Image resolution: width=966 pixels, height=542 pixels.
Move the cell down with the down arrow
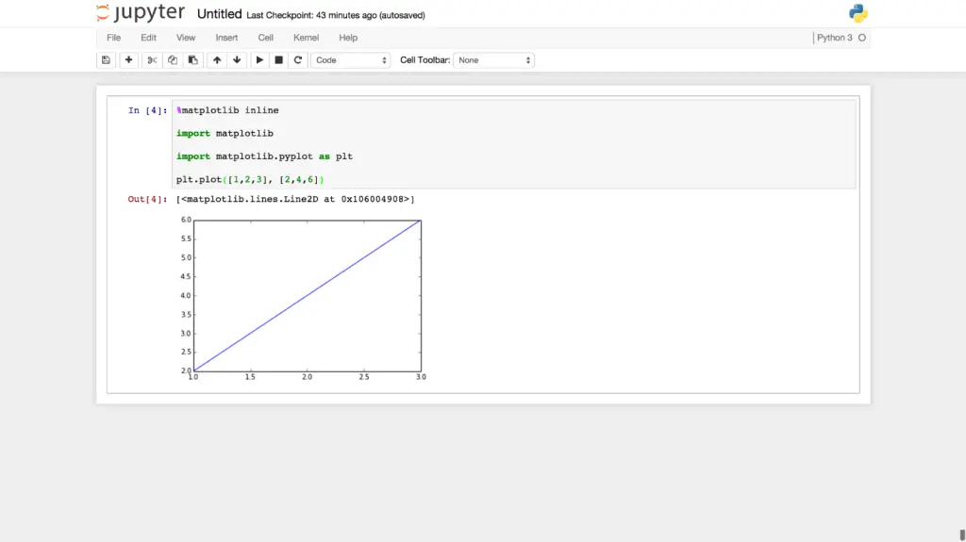point(237,60)
